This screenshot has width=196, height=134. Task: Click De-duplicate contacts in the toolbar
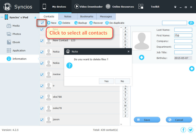click(x=115, y=23)
